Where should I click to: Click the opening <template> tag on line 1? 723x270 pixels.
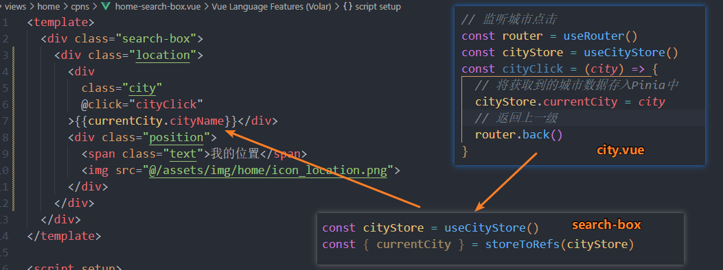click(60, 22)
